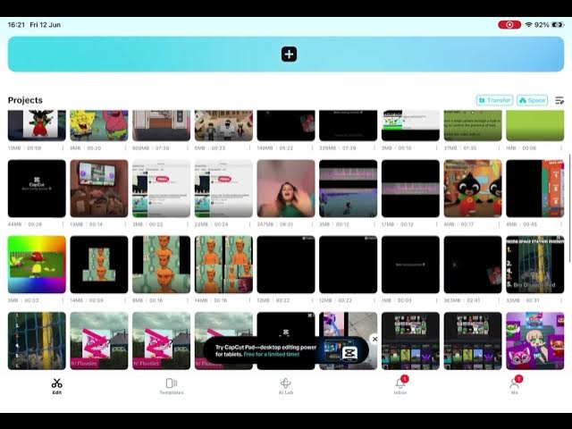Click the time 16:21 in status bar

point(16,25)
